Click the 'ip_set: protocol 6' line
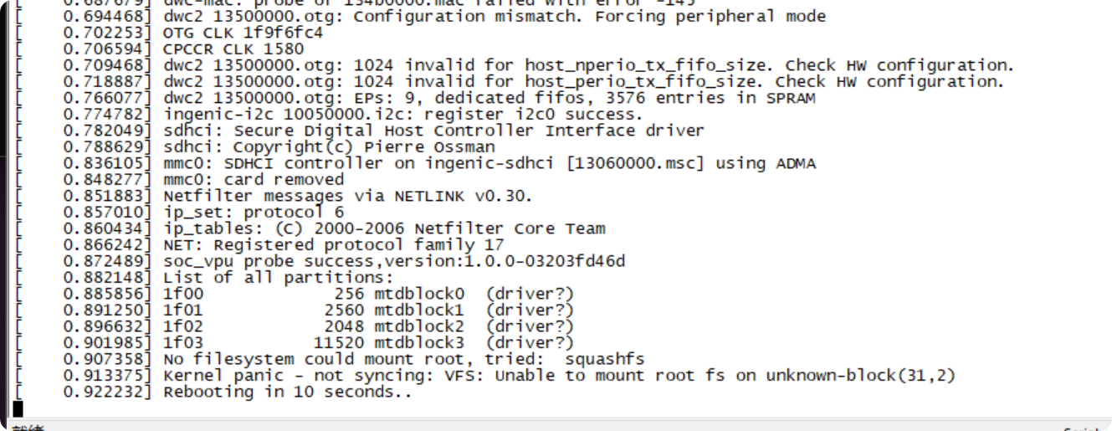The height and width of the screenshot is (431, 1112). (x=180, y=213)
